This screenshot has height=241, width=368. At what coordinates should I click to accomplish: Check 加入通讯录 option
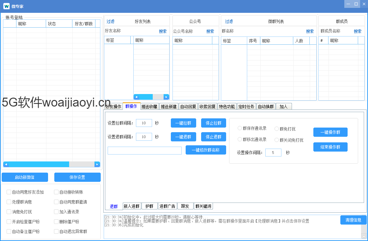[56, 212]
